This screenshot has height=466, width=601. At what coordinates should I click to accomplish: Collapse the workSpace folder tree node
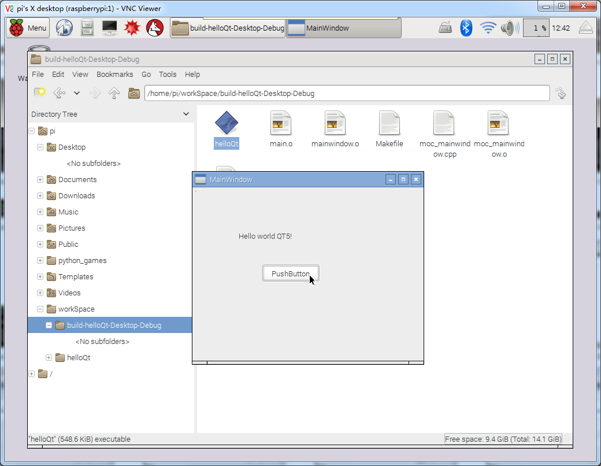[40, 309]
